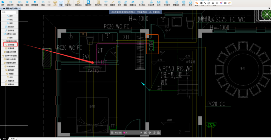Click 面积 area option in measure panel
Viewport: 271px width, 140px height.
[11, 23]
